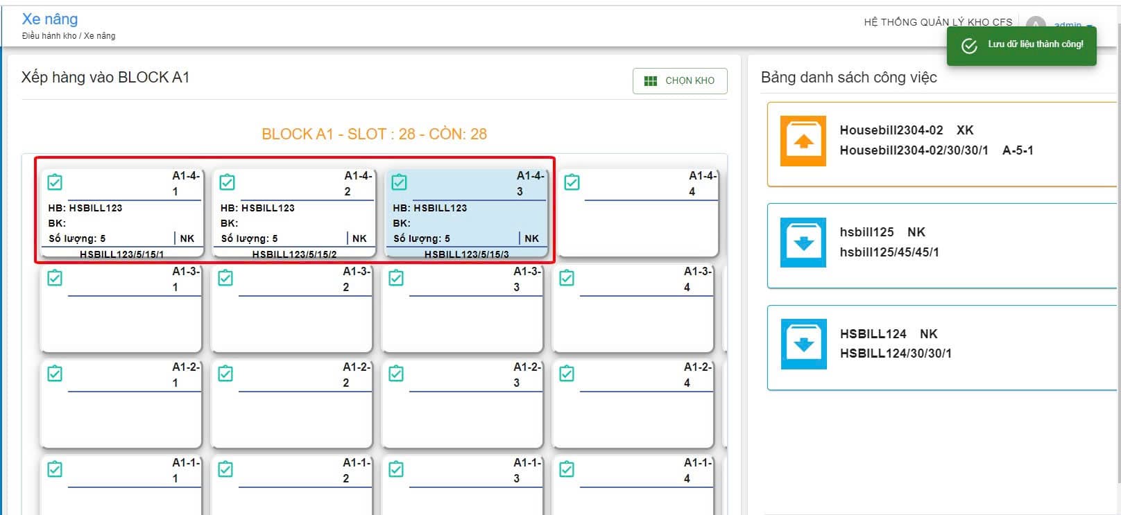
Task: Click the clipboard icon in slot A1-4-1
Action: tap(55, 182)
